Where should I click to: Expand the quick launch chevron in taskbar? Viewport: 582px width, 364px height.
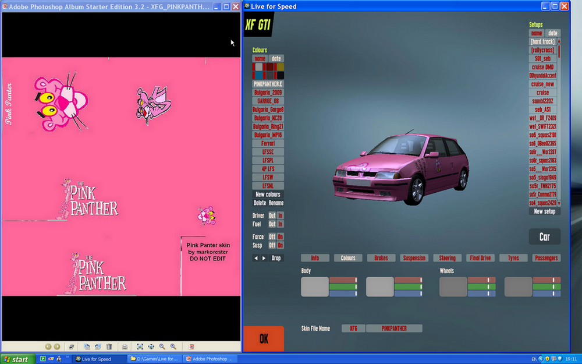(68, 358)
